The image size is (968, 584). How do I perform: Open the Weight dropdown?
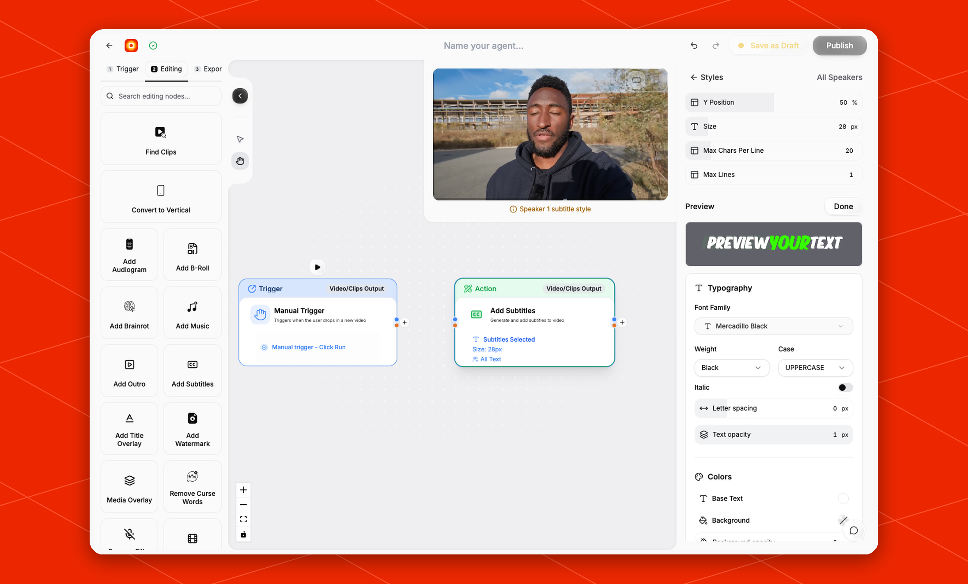pos(731,368)
